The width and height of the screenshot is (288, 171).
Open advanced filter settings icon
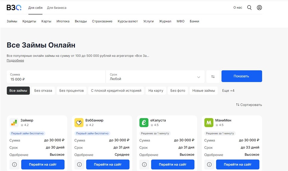[213, 77]
